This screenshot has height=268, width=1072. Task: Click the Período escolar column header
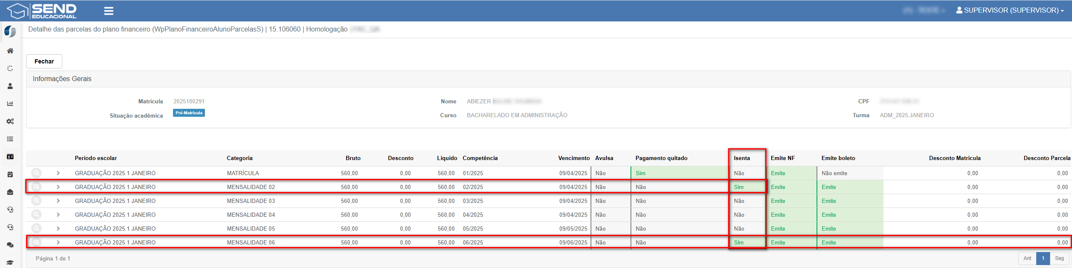[96, 158]
